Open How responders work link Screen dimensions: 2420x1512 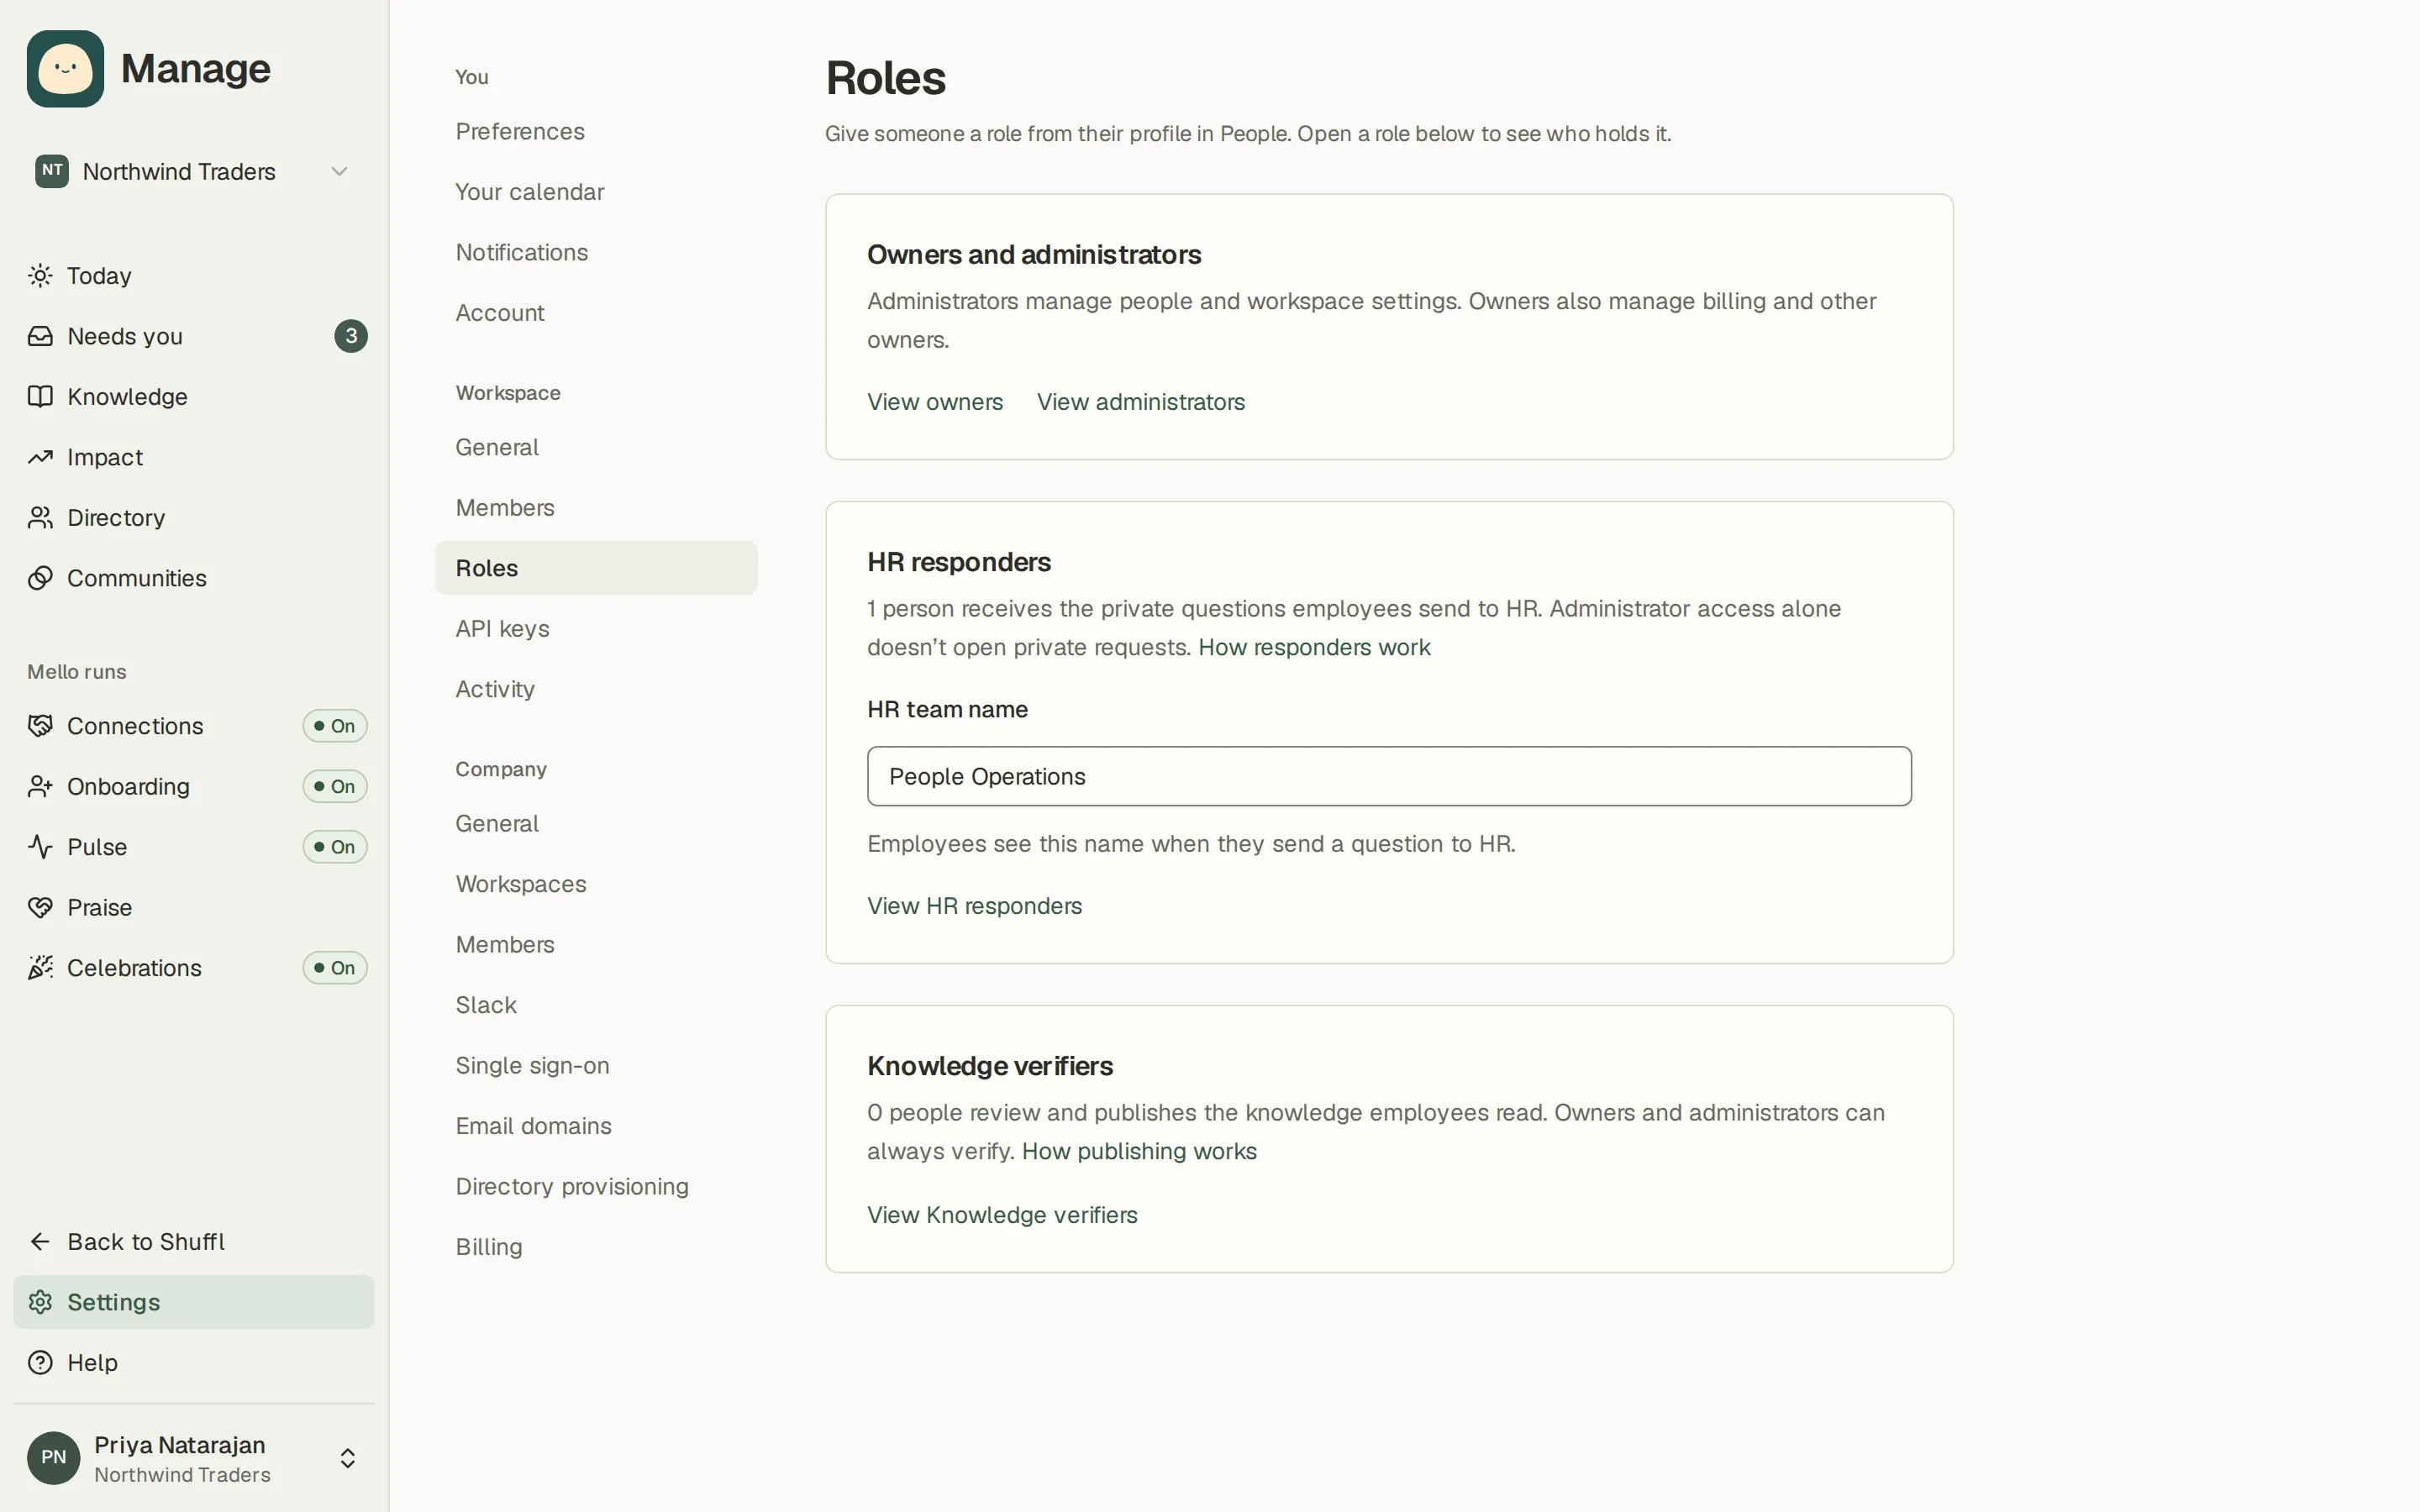[1314, 648]
